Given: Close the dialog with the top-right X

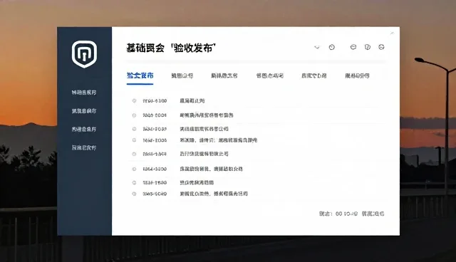Looking at the screenshot, I should pos(392,33).
